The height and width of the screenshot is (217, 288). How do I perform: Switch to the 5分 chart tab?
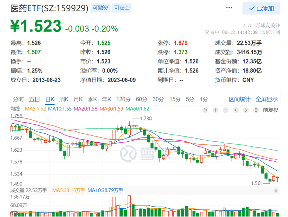tap(190, 99)
